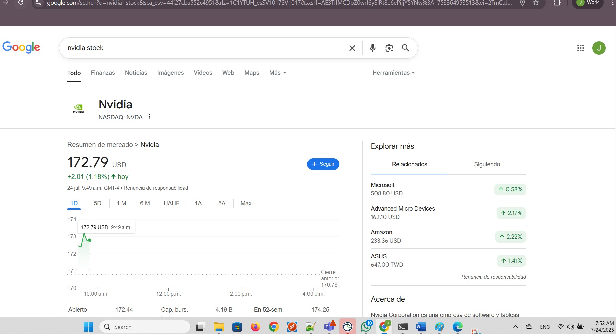
Task: Go to Google homepage via the logo
Action: click(x=21, y=47)
